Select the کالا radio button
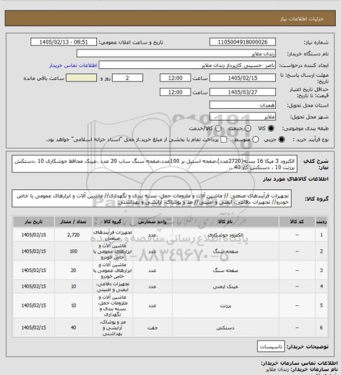 [x=271, y=128]
